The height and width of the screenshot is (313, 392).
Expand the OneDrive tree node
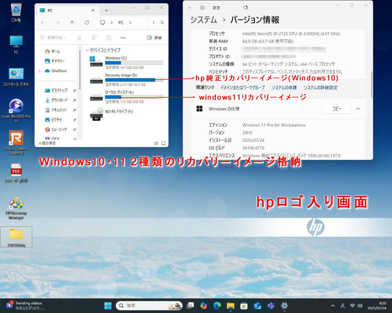click(x=40, y=71)
